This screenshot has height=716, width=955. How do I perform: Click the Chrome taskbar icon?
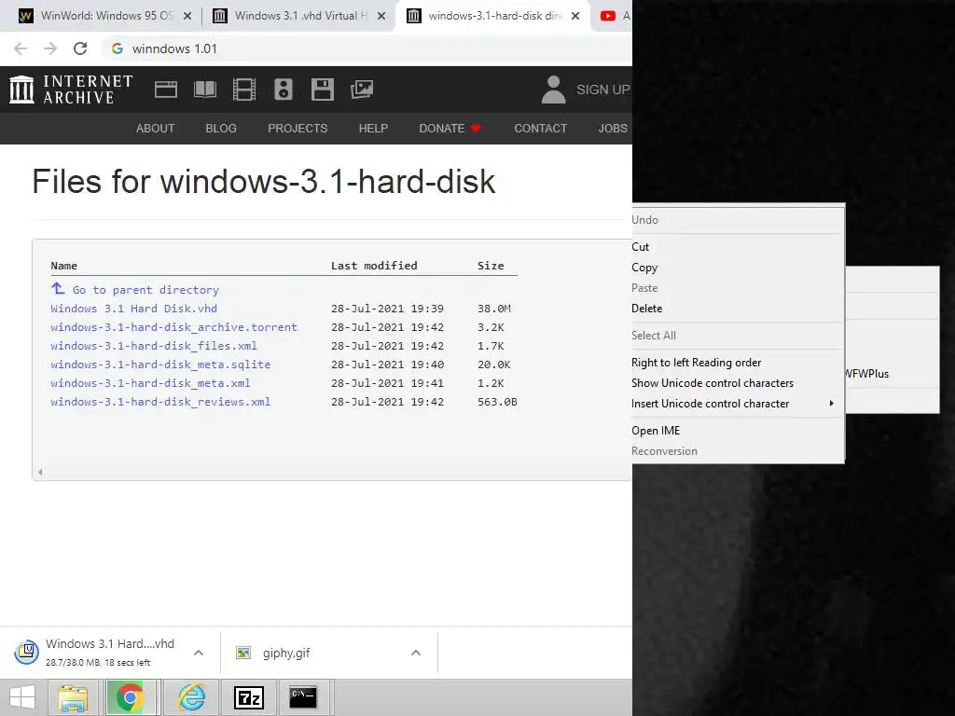129,697
